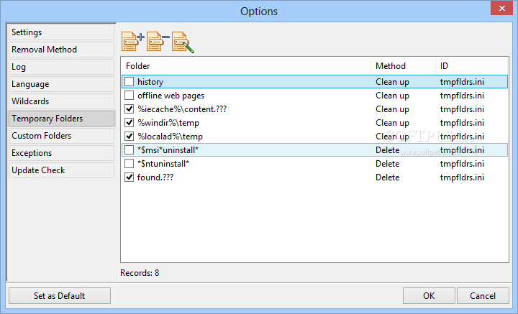Check the offline web pages checkbox
The width and height of the screenshot is (518, 314).
click(129, 96)
